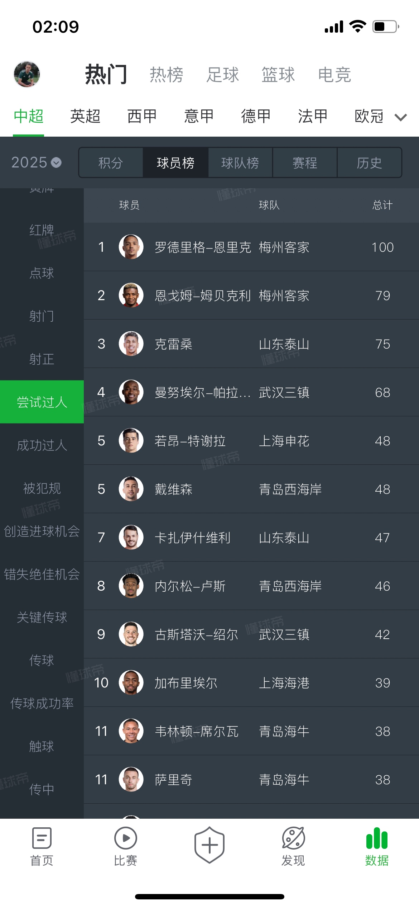Tap 克雷桑 player avatar

coord(131,344)
